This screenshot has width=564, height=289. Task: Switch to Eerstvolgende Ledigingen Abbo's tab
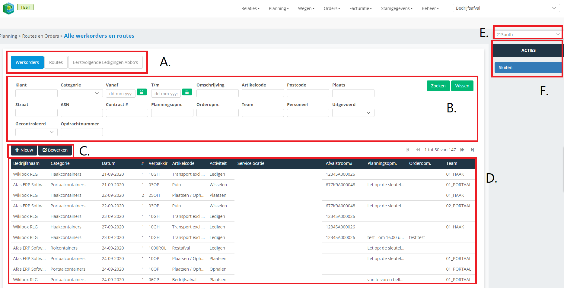(x=105, y=62)
